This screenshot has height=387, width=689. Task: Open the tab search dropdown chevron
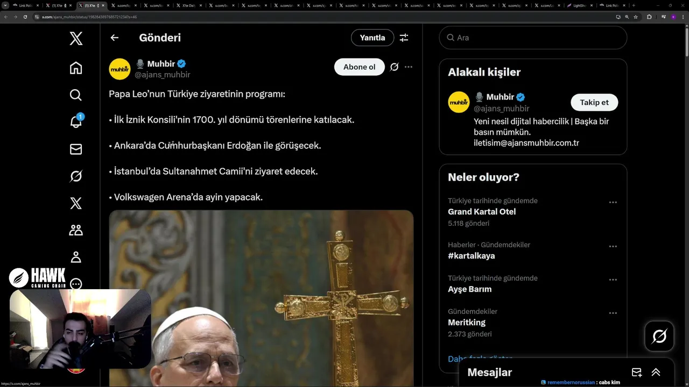5,5
